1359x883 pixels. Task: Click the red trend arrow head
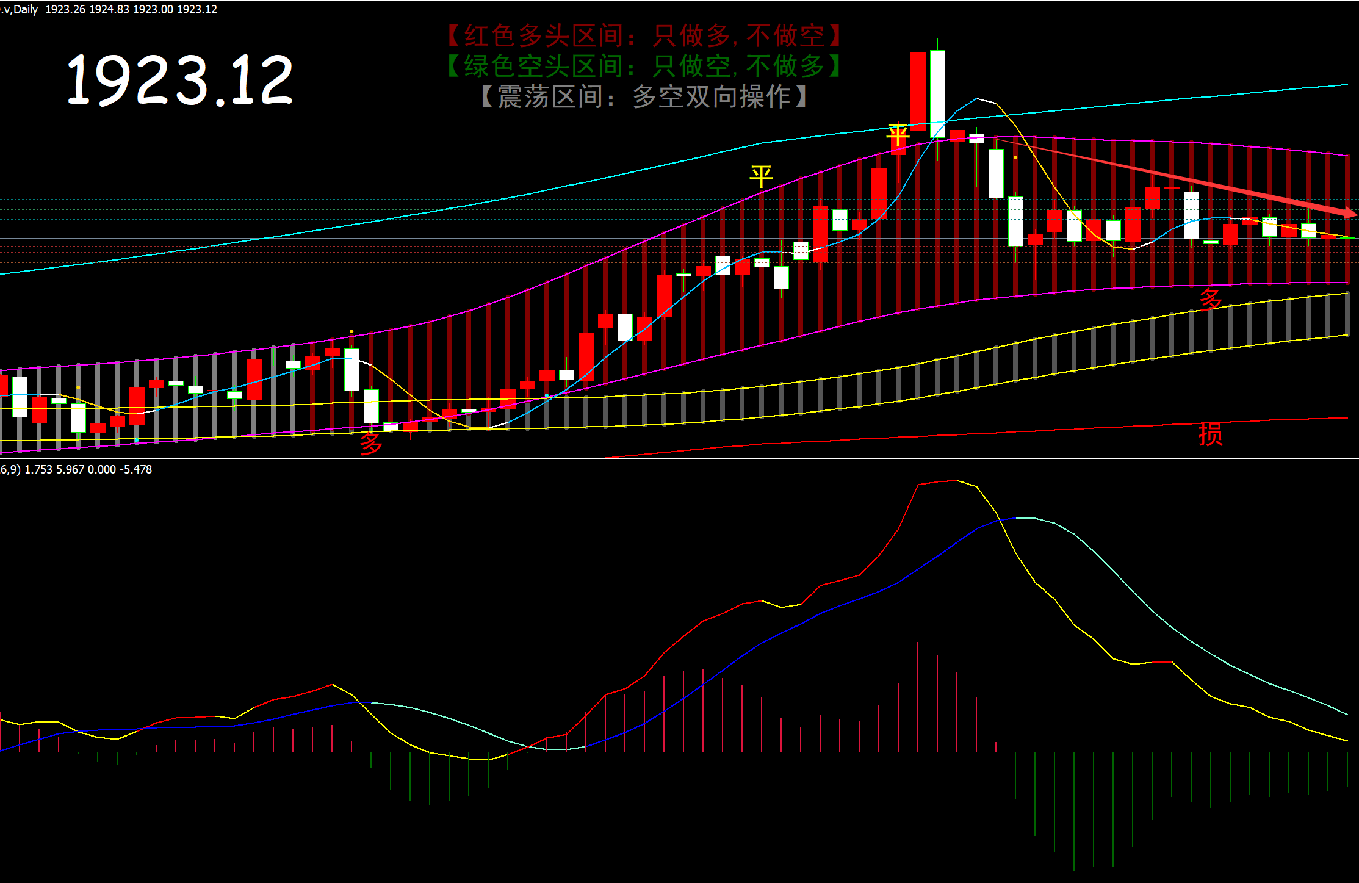coord(1350,212)
